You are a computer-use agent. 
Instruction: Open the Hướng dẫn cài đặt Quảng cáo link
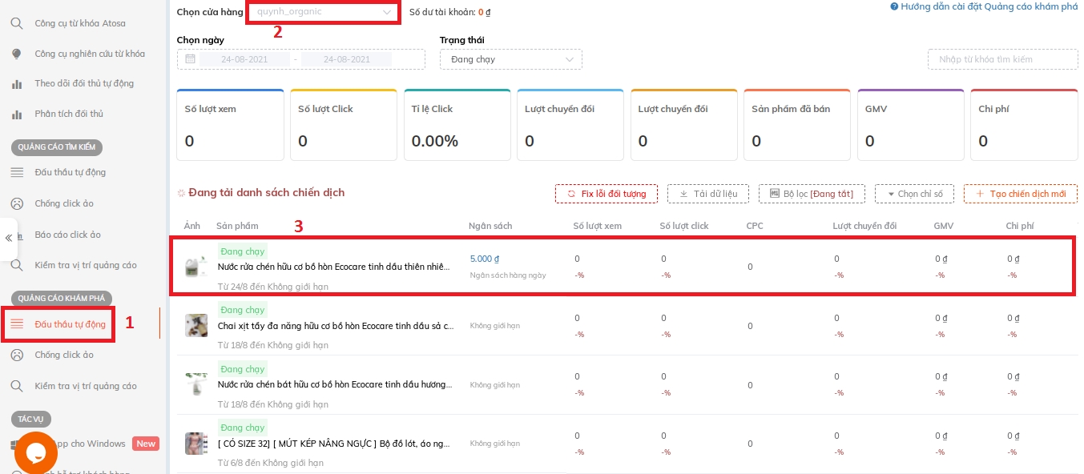984,6
